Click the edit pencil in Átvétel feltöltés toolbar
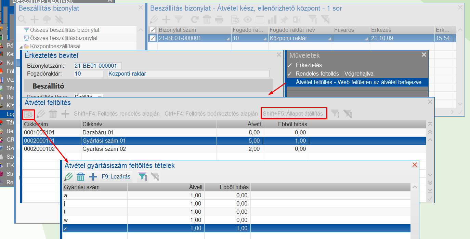The image size is (470, 239). (41, 114)
